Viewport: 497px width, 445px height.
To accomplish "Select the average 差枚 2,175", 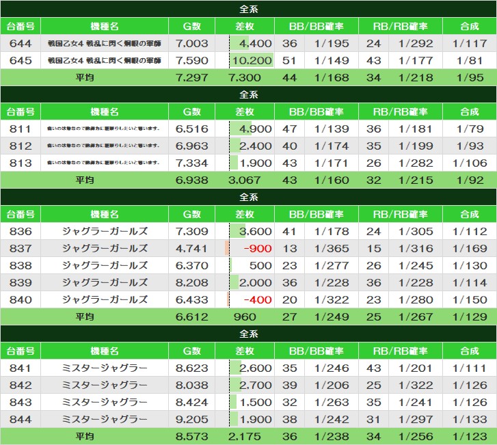I will 245,437.
